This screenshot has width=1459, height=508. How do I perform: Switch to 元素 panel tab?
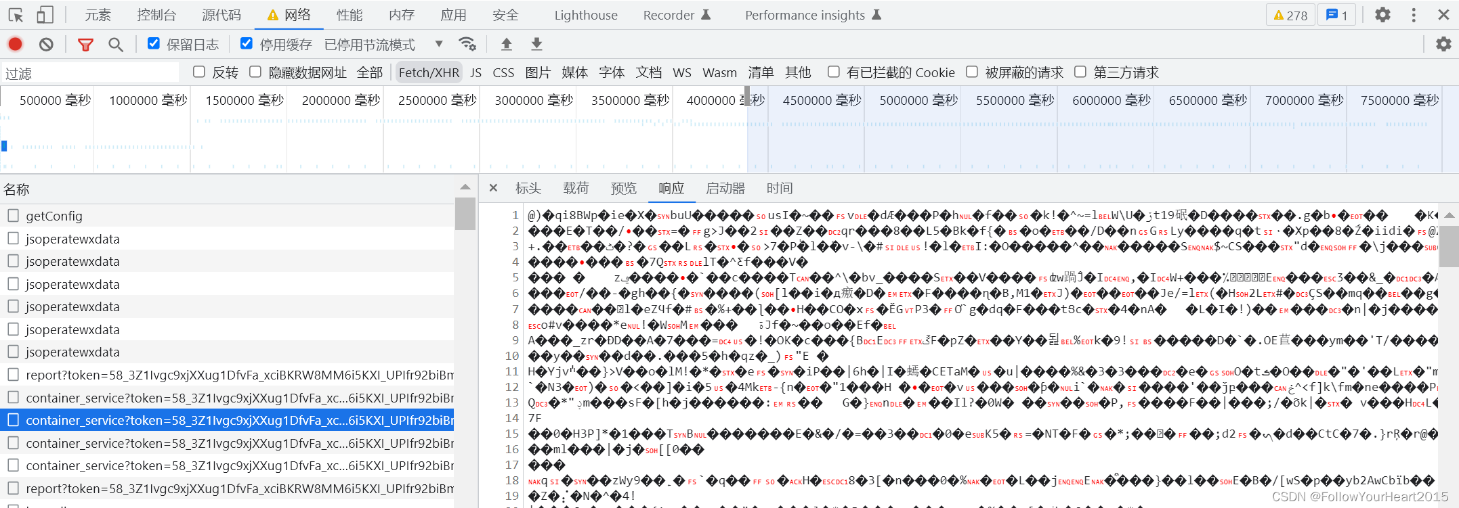[98, 15]
